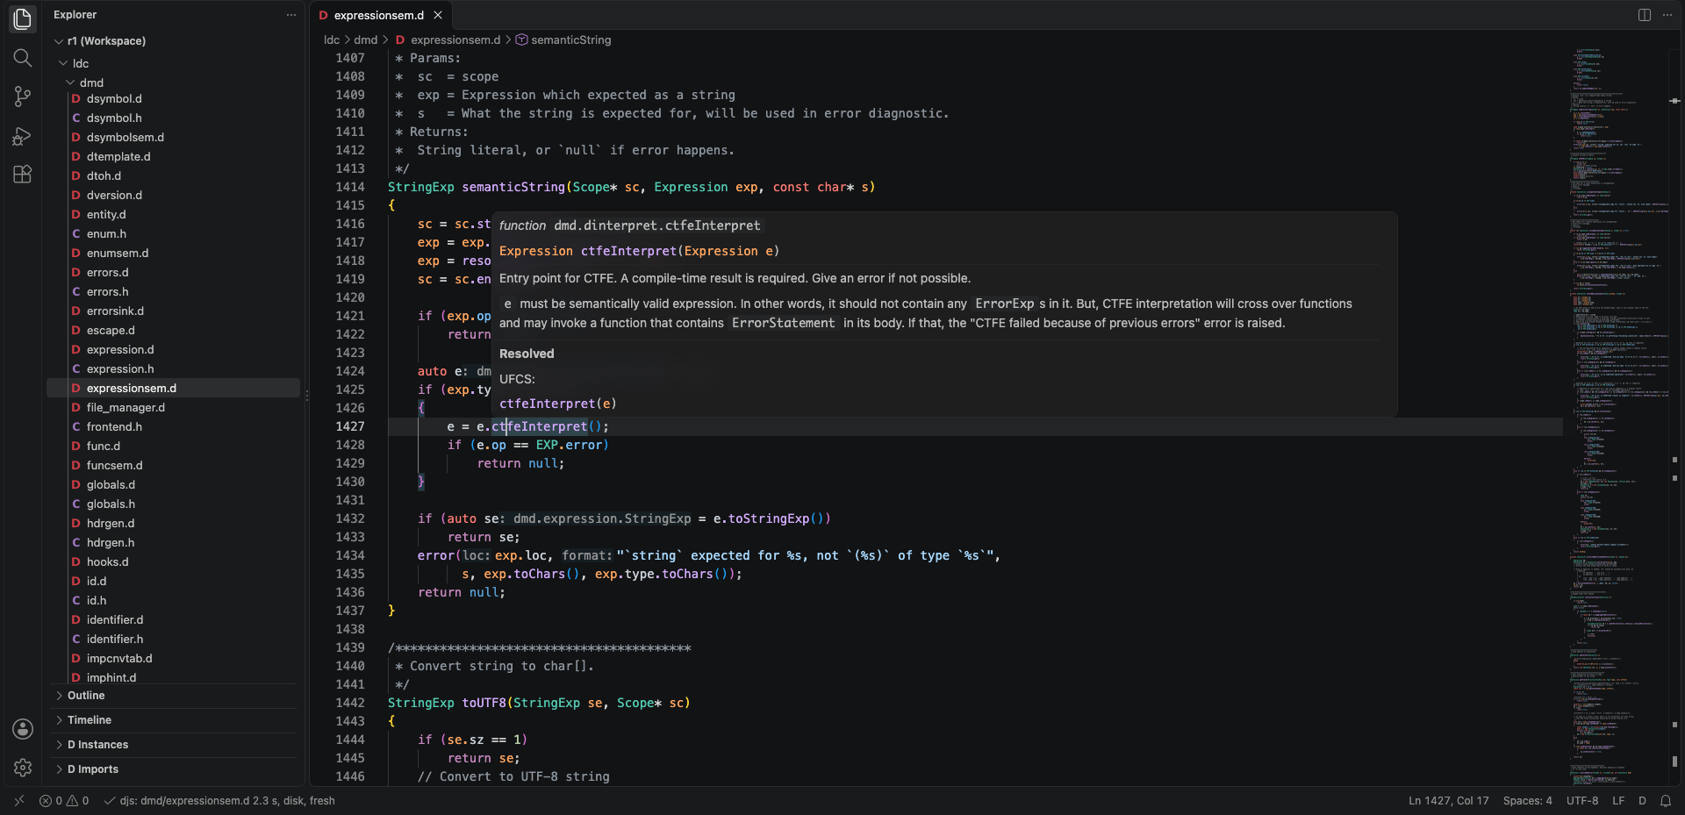This screenshot has height=815, width=1685.
Task: Go to line via Ln 1427, Col 17
Action: click(x=1449, y=800)
